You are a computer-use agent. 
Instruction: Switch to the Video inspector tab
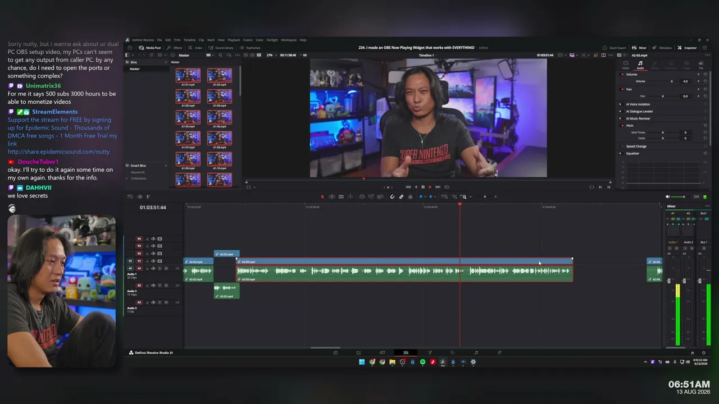626,65
